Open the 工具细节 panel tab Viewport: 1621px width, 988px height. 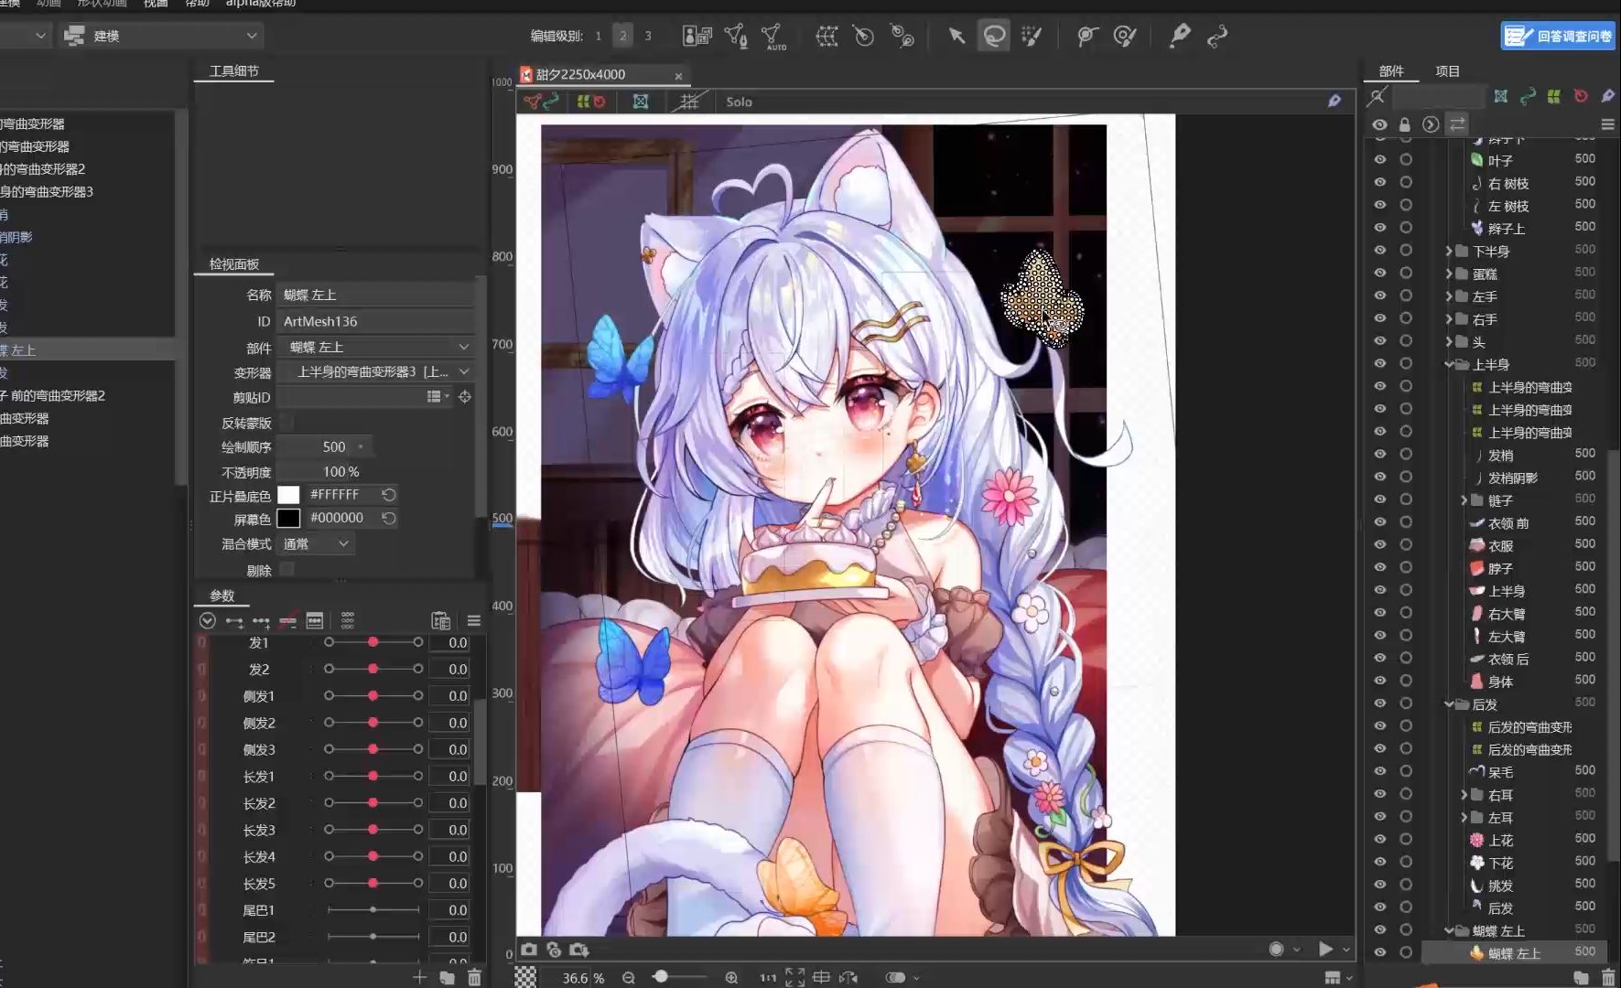point(234,70)
